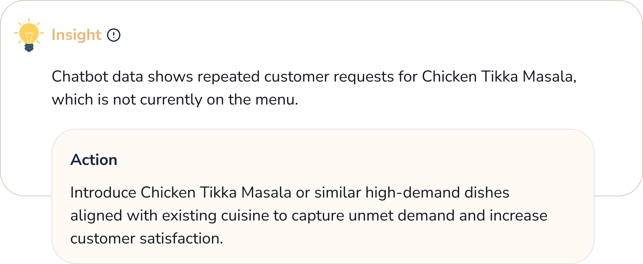Click the phrase "aligned with existing cuisine"
This screenshot has width=643, height=264.
[170, 215]
